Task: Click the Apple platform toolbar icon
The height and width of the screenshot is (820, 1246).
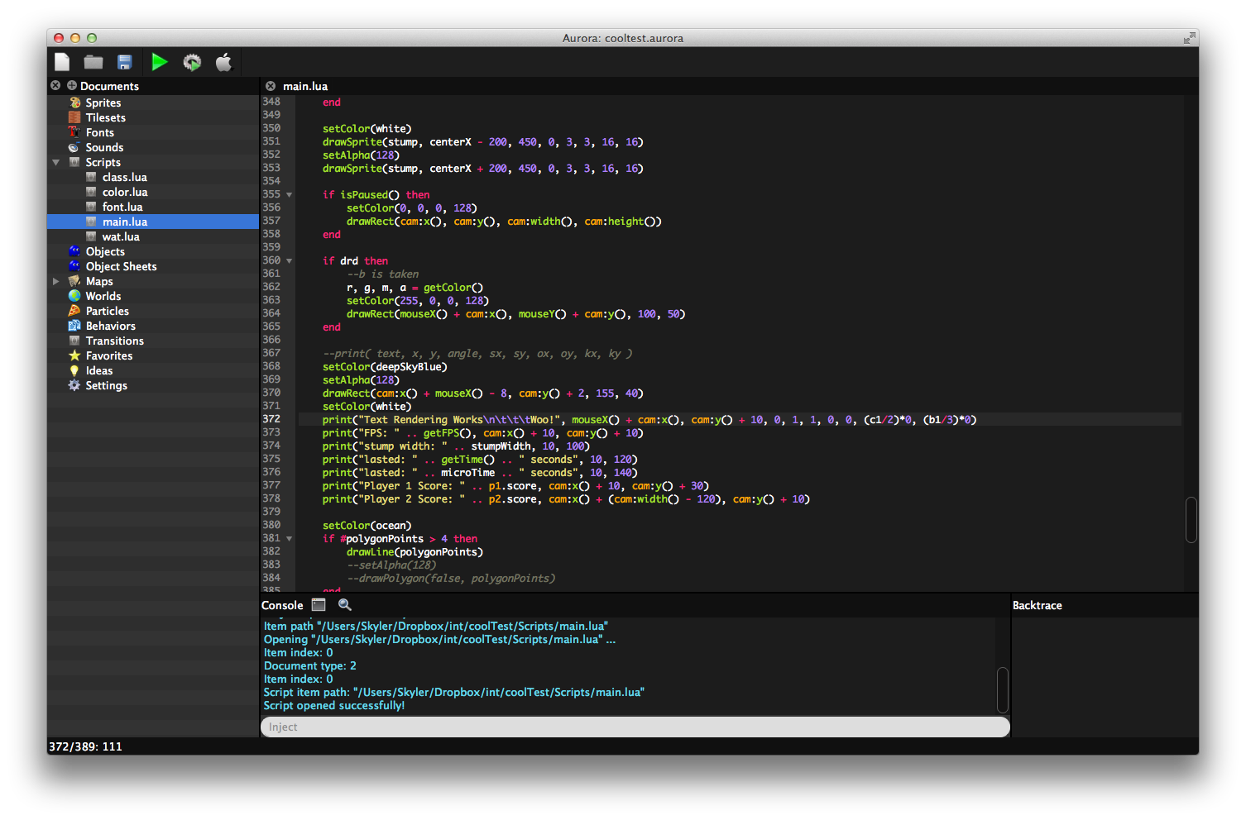Action: (x=223, y=62)
